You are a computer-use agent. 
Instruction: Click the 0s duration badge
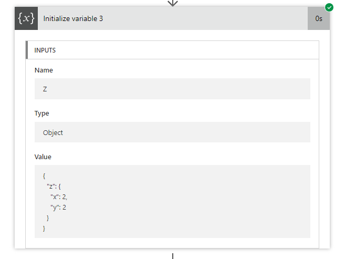click(319, 18)
